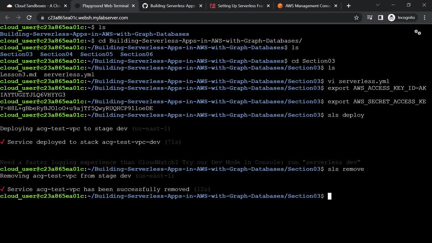Close the Cloud Sandboxes tab
432x243 pixels.
pyautogui.click(x=65, y=6)
